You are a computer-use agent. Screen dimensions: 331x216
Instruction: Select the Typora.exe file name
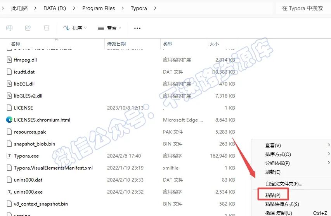pyautogui.click(x=26, y=156)
